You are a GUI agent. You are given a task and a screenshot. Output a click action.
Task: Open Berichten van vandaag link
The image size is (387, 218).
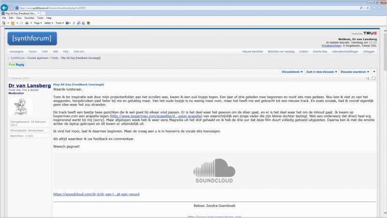(x=281, y=52)
